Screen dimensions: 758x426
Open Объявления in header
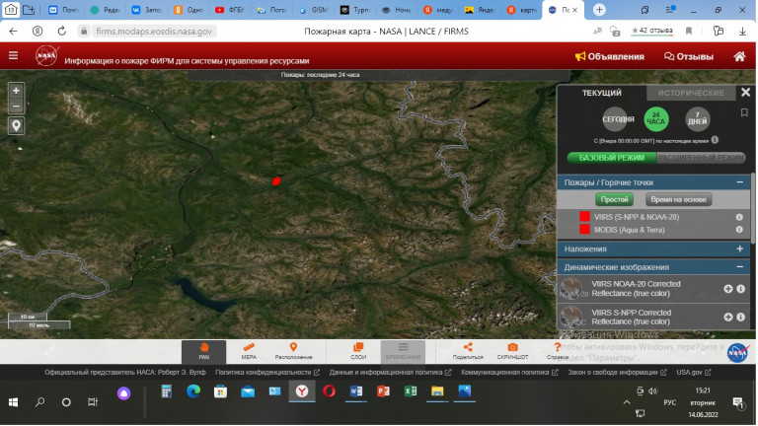[610, 56]
